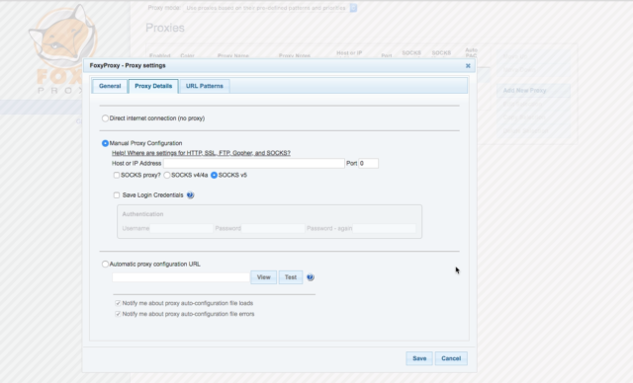The image size is (633, 383).
Task: Open the Proxy mode dropdown in background
Action: click(x=270, y=8)
